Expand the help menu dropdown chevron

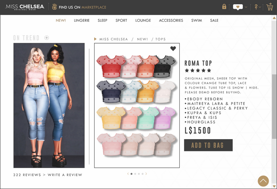(260, 7)
